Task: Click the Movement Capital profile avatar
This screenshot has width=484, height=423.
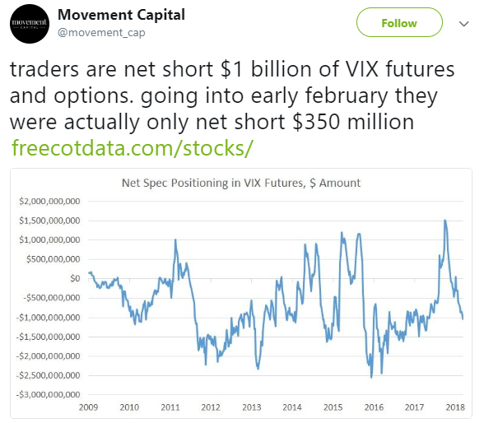Action: click(30, 24)
